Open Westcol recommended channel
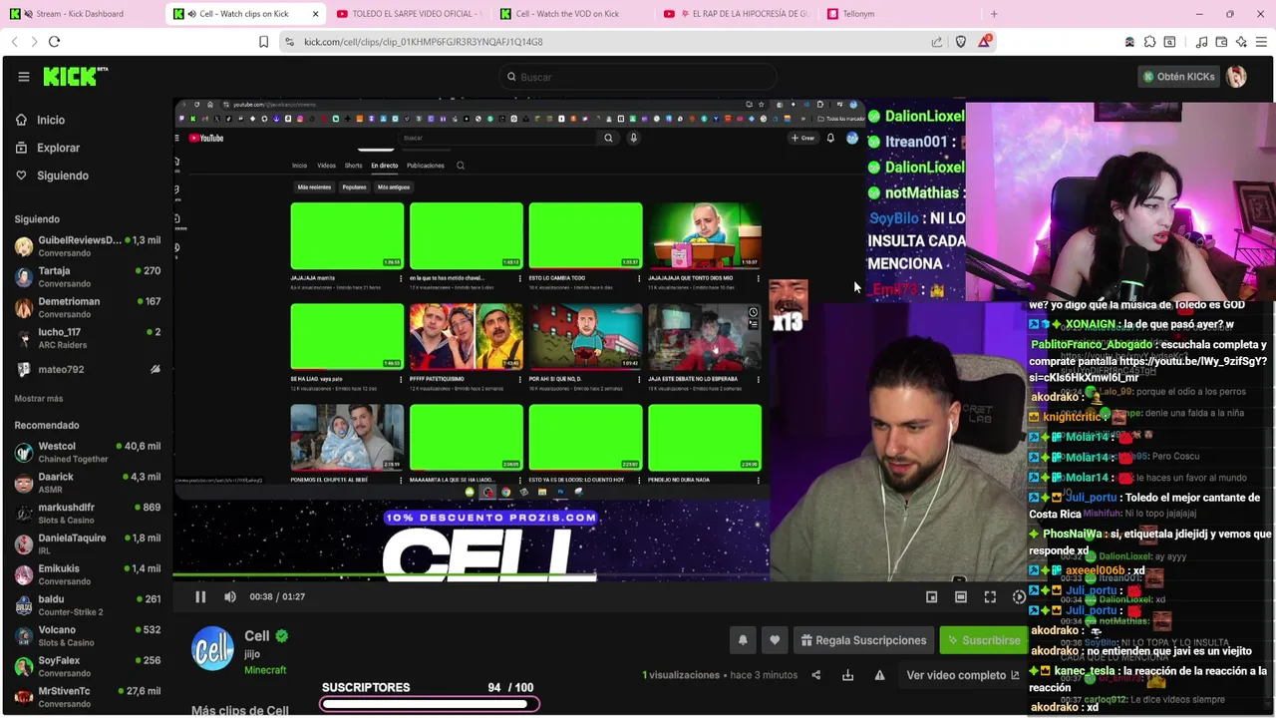The height and width of the screenshot is (718, 1276). pos(87,452)
